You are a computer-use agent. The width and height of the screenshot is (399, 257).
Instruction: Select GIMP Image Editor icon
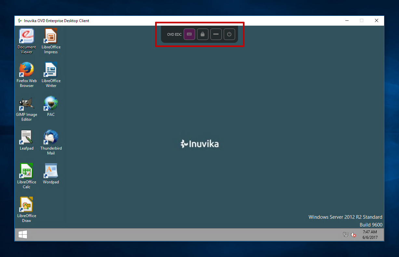[27, 104]
